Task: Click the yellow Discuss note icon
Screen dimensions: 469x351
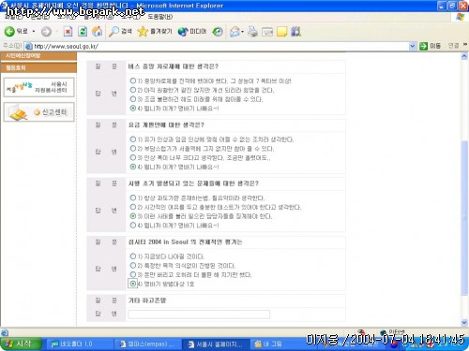Action: pyautogui.click(x=282, y=32)
